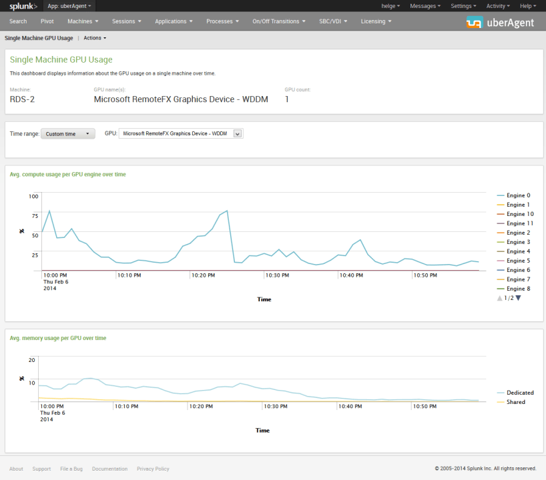The image size is (546, 480).
Task: Open the Search tab
Action: tap(18, 21)
